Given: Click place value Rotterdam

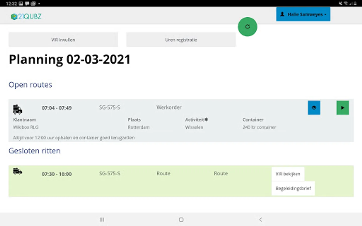Looking at the screenshot, I should [139, 127].
